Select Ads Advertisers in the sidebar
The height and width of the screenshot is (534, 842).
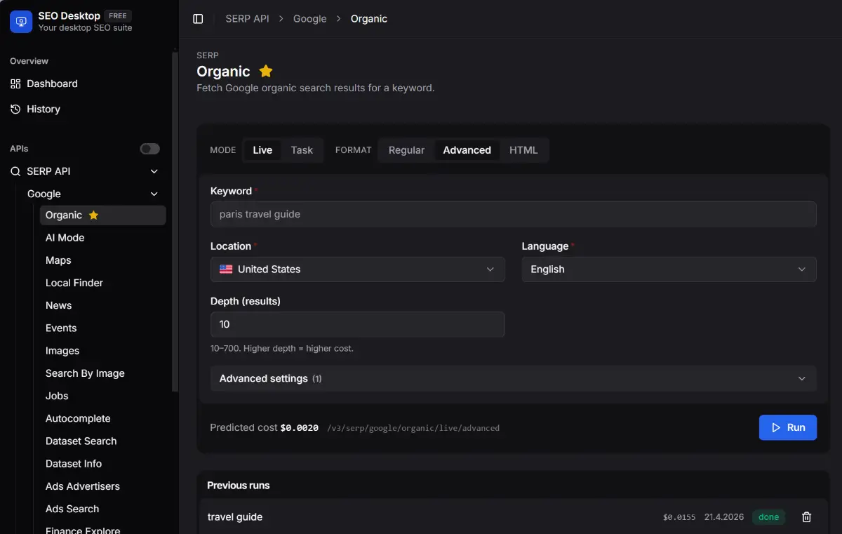tap(102, 486)
